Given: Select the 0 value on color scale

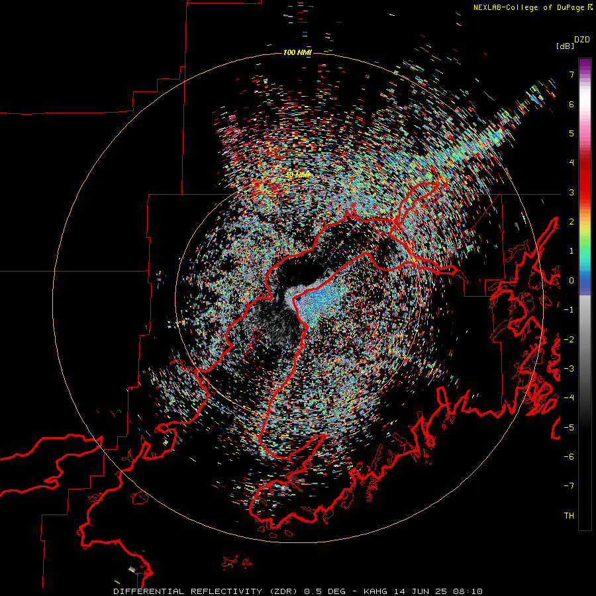Looking at the screenshot, I should (x=571, y=281).
